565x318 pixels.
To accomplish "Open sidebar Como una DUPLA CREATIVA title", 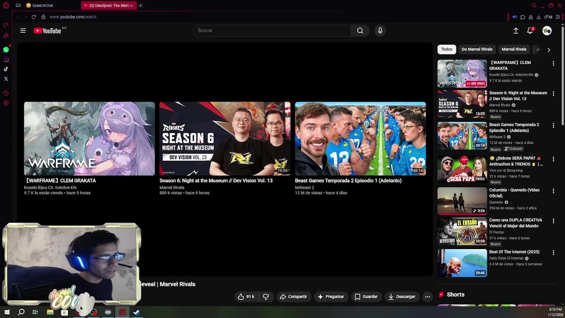I will click(x=516, y=223).
